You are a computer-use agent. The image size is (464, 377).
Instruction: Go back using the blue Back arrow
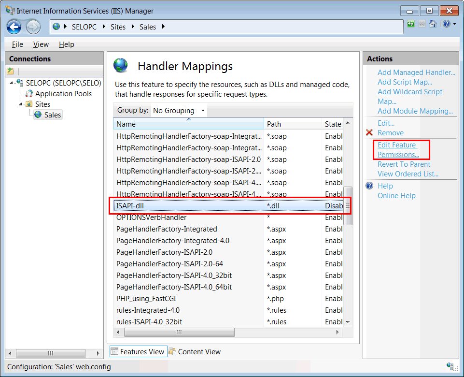(14, 27)
